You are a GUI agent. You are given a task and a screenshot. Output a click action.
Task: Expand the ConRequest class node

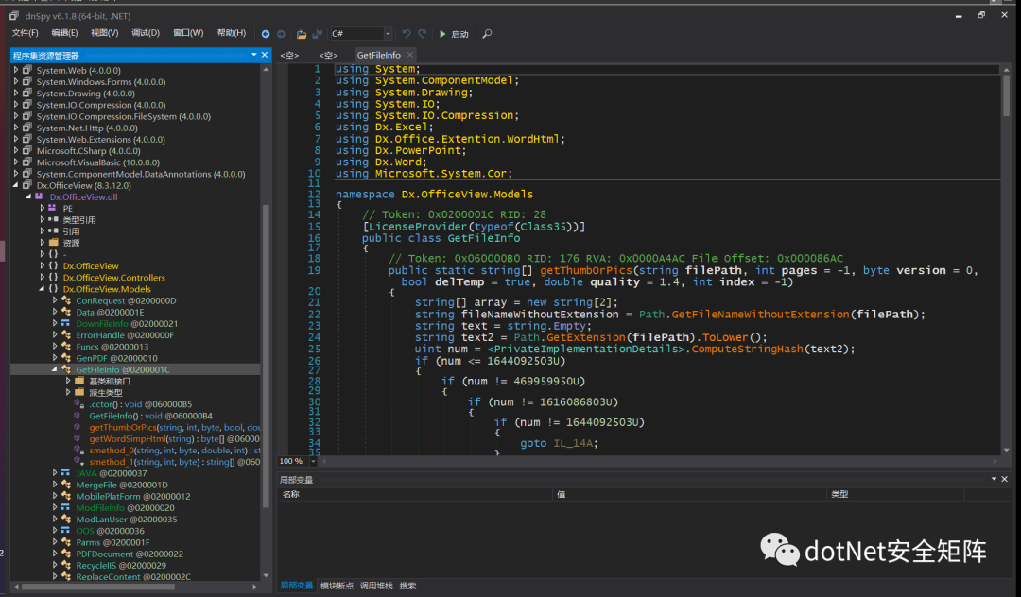[55, 300]
